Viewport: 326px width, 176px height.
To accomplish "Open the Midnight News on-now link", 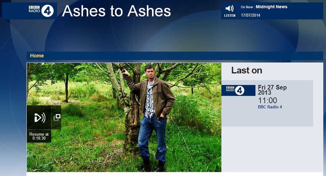I will [272, 7].
